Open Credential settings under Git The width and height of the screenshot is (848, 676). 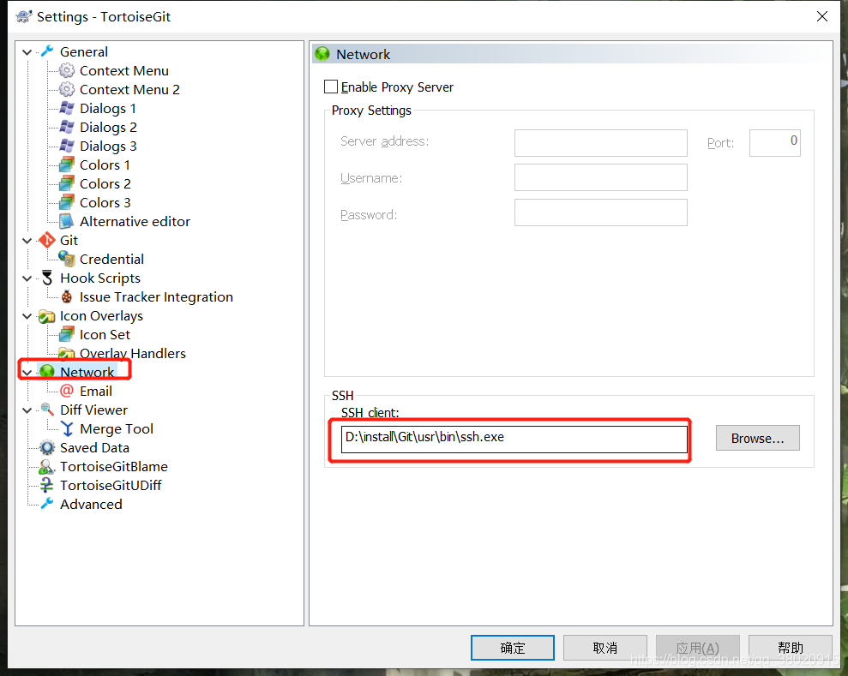[111, 260]
